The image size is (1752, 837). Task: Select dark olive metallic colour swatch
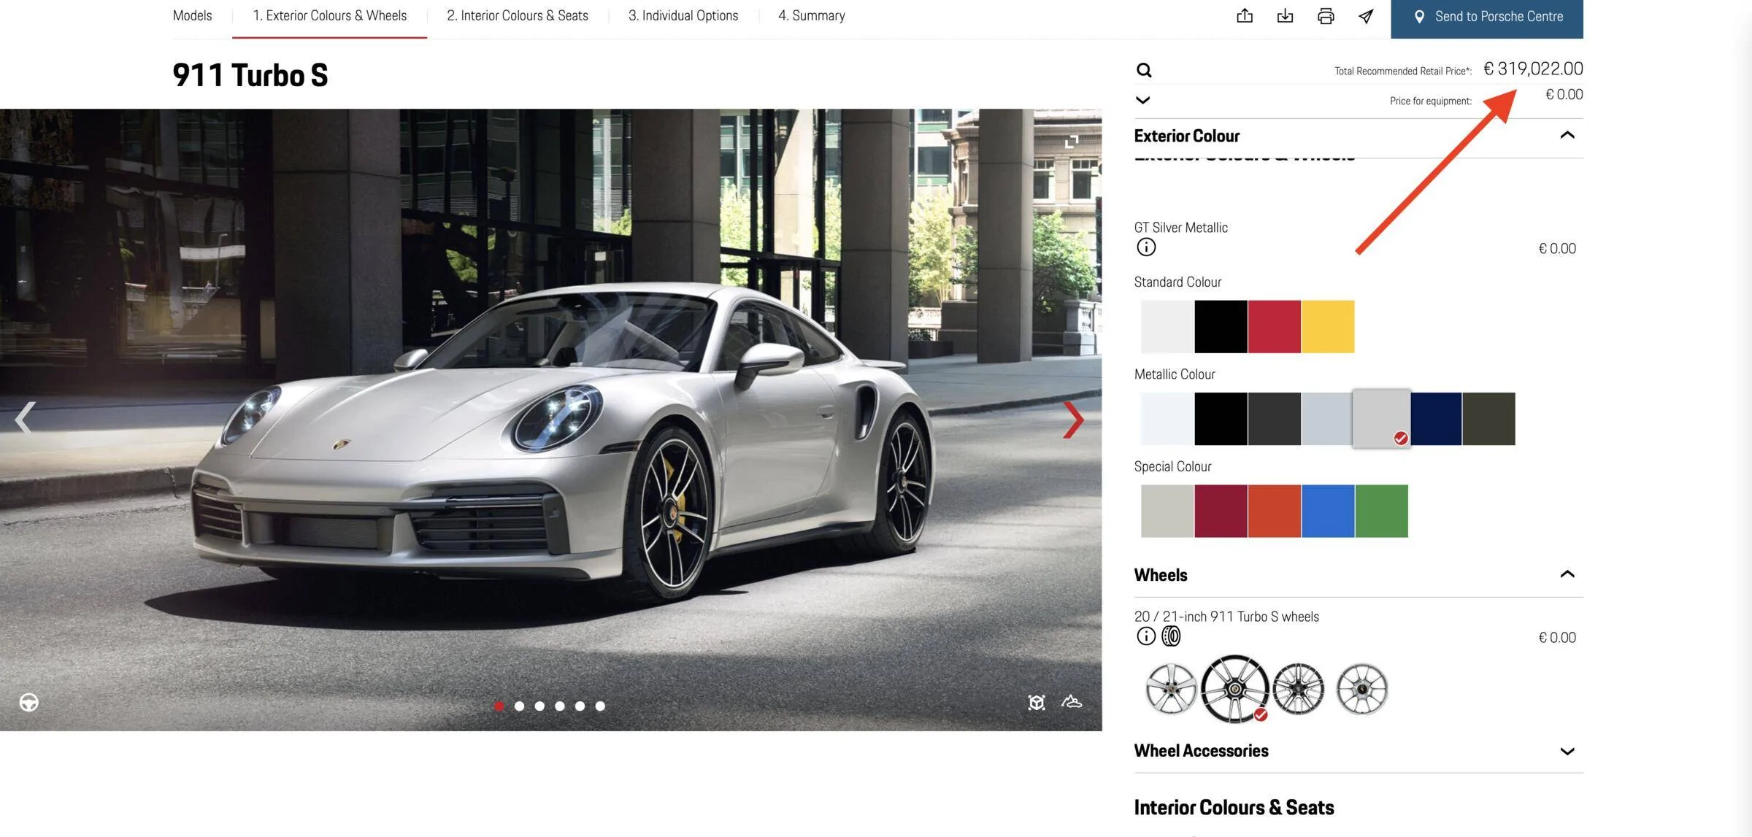(1488, 419)
